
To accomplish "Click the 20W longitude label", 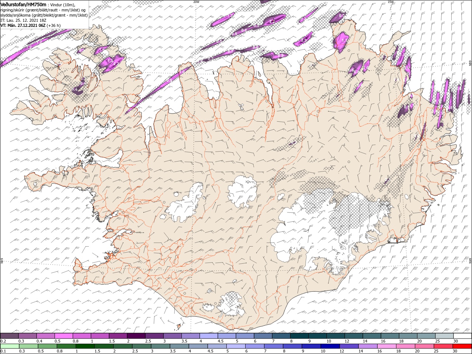I will (x=196, y=1).
